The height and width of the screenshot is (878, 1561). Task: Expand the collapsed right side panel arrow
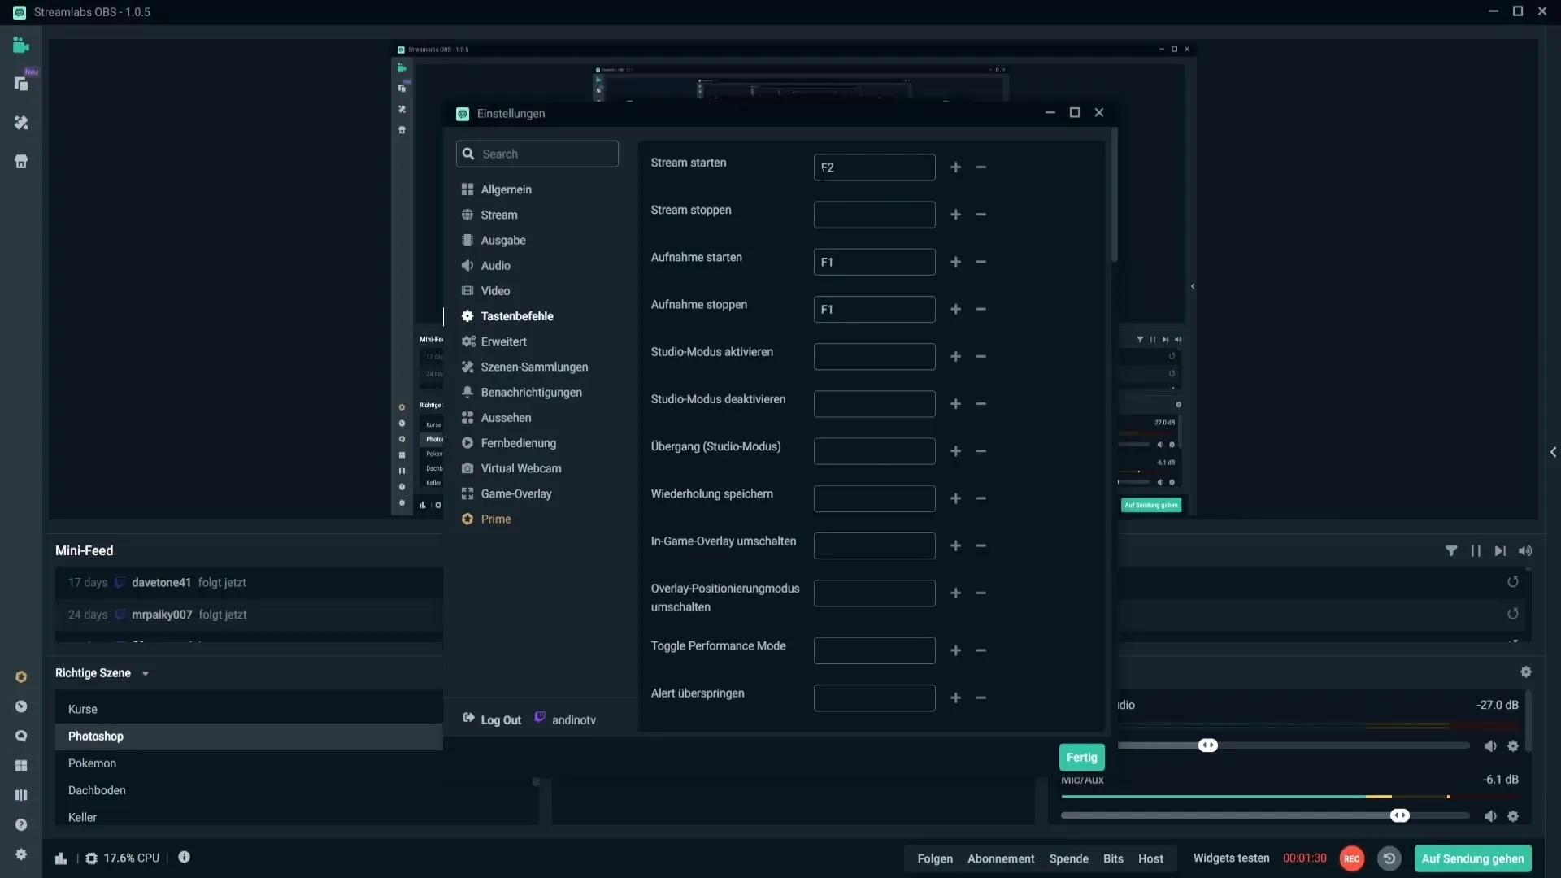pos(1553,452)
